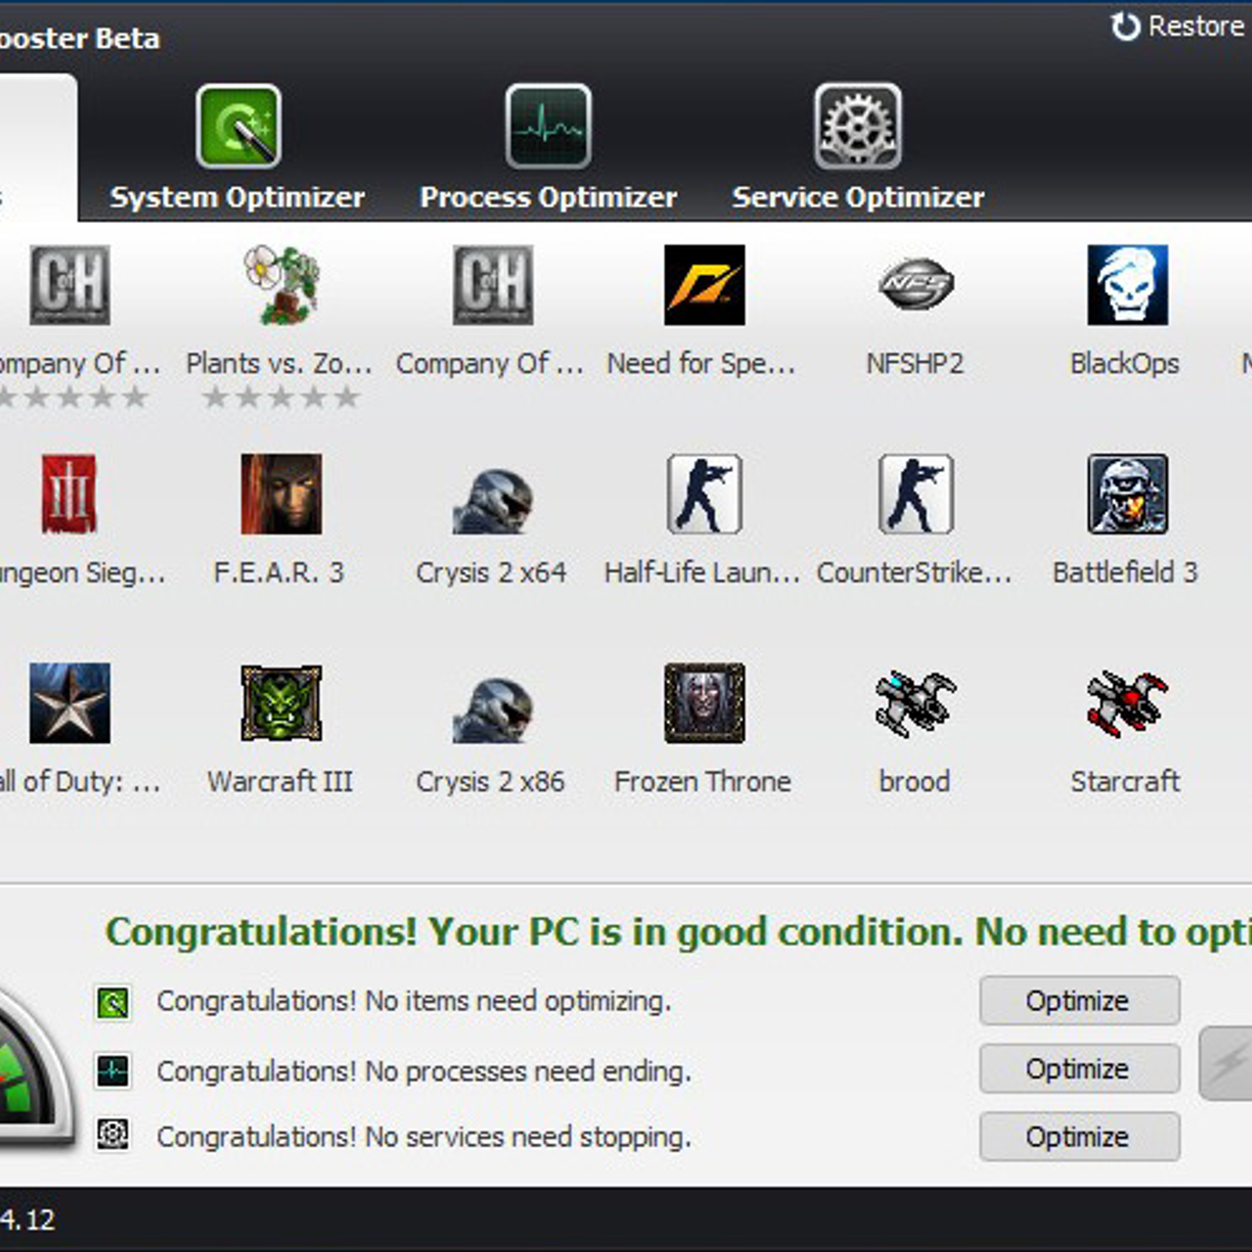
Task: Select the Plants vs. Zombies game icon
Action: (282, 285)
